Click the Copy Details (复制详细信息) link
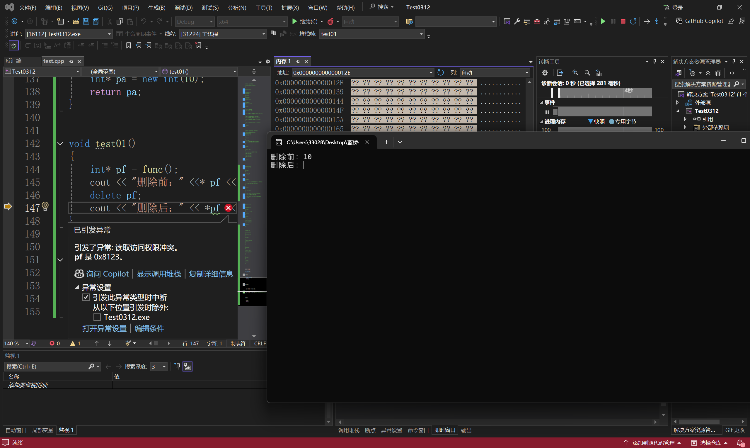 (x=211, y=274)
